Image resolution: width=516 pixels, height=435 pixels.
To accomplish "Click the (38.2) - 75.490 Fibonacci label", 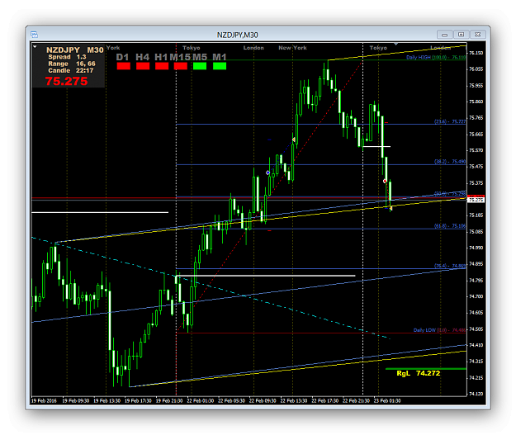I will (x=450, y=162).
